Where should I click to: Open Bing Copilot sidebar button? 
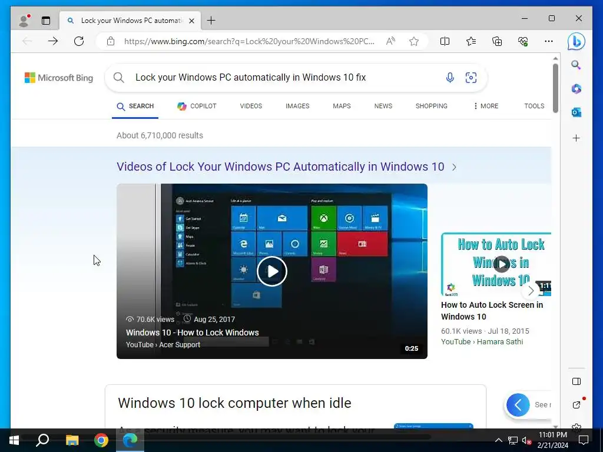click(x=576, y=41)
